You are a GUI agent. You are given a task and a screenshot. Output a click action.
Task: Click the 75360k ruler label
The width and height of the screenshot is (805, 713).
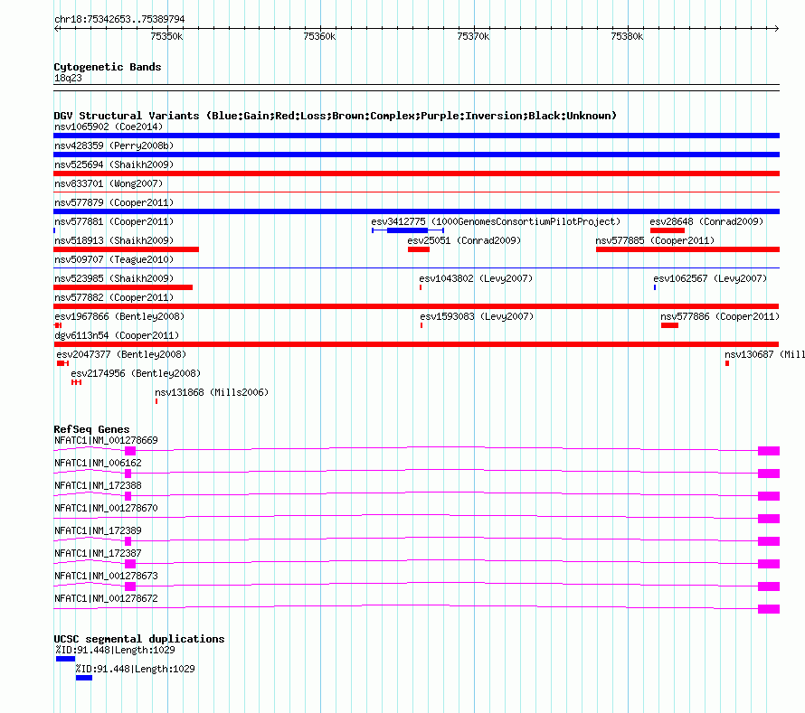tap(320, 36)
